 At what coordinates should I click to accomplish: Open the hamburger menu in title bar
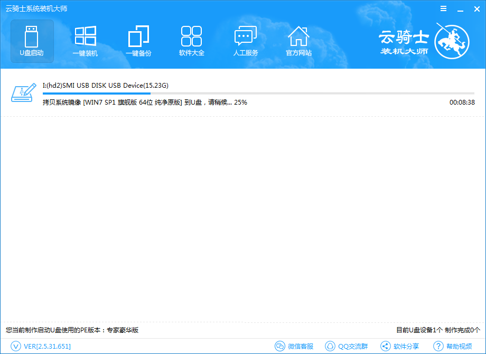[x=444, y=8]
